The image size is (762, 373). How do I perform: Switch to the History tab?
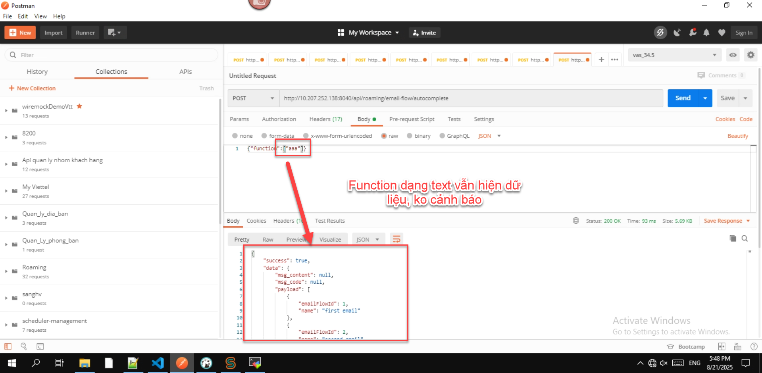[x=37, y=72]
